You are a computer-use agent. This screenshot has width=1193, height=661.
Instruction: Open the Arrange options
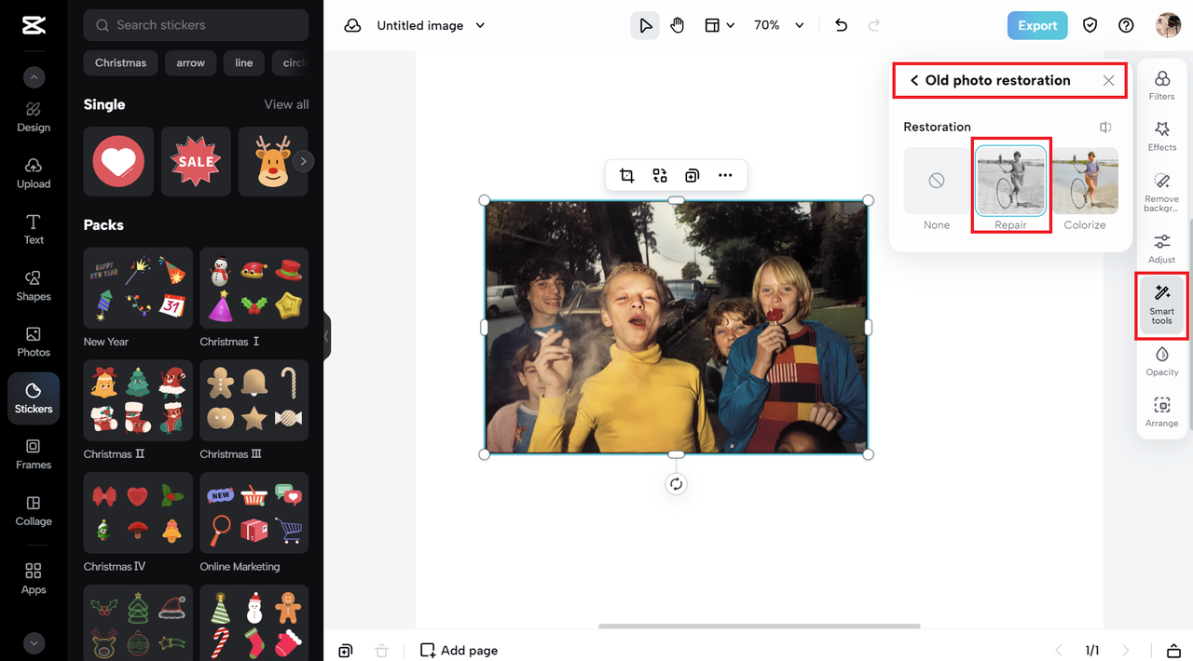pos(1161,412)
